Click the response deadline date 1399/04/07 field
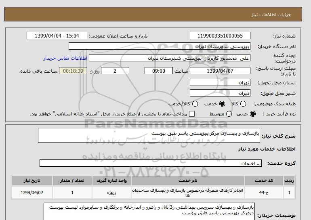This screenshot has height=220, width=311. click(x=220, y=71)
